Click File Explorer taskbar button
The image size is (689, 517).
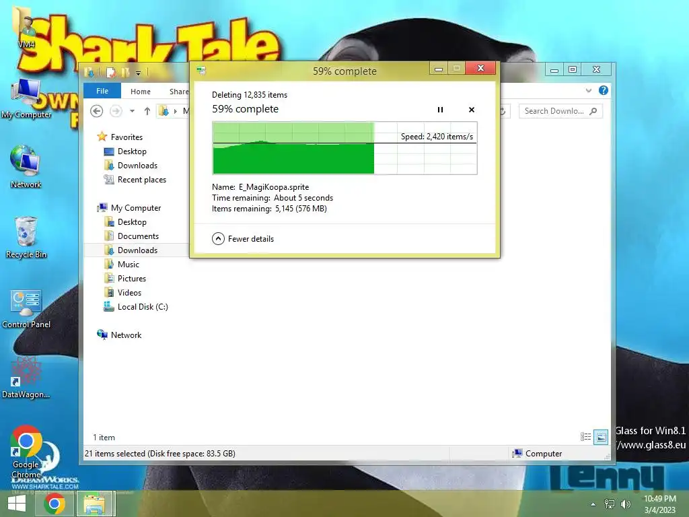point(95,504)
